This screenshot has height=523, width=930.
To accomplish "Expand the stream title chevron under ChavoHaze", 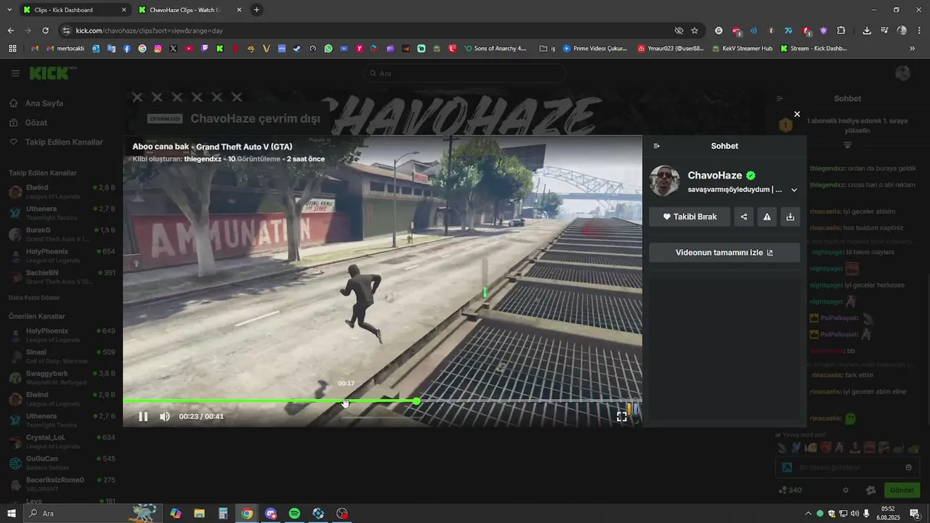I will click(x=794, y=190).
